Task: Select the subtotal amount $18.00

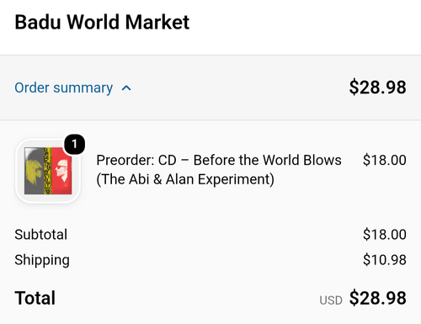Action: coord(385,235)
